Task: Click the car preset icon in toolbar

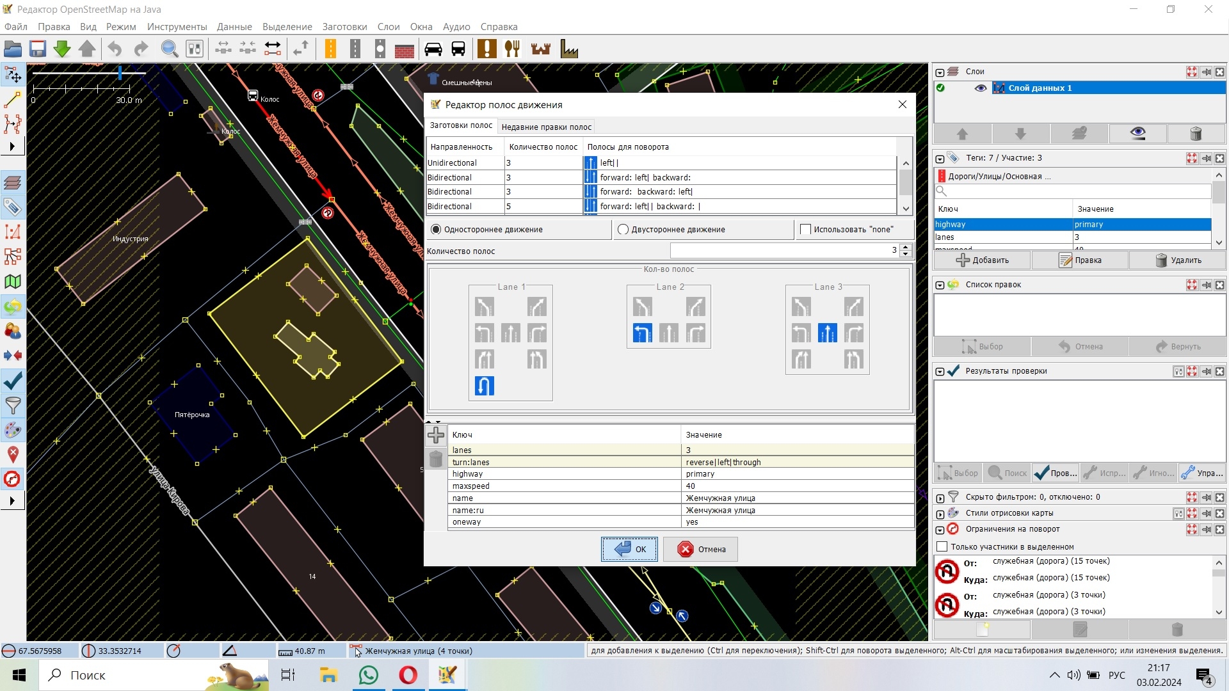Action: click(433, 49)
